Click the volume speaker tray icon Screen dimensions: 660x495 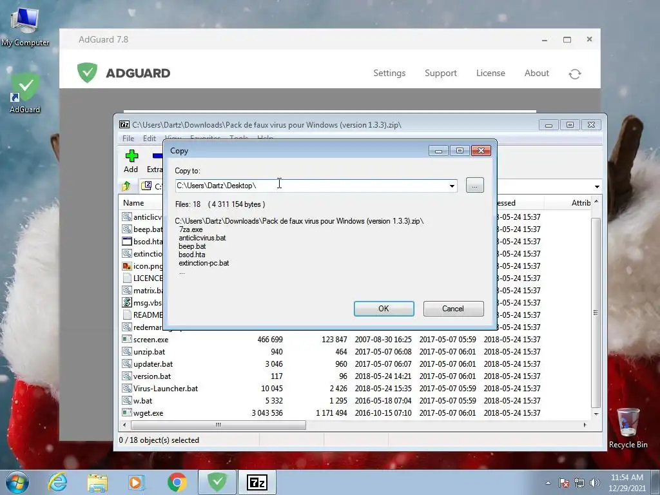pos(595,483)
